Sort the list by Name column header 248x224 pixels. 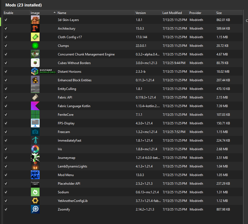pos(95,13)
